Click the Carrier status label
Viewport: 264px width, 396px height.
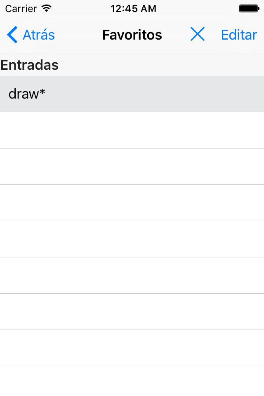pyautogui.click(x=21, y=9)
